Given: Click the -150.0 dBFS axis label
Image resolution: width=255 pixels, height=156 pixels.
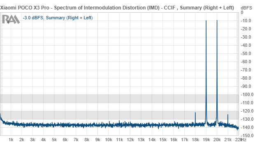Looking at the screenshot, I should pos(247,135).
